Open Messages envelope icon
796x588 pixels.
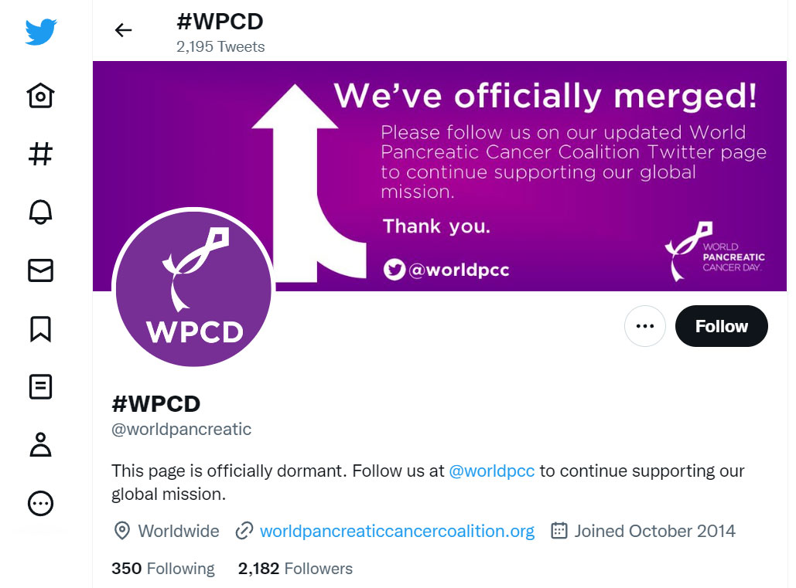[x=40, y=270]
